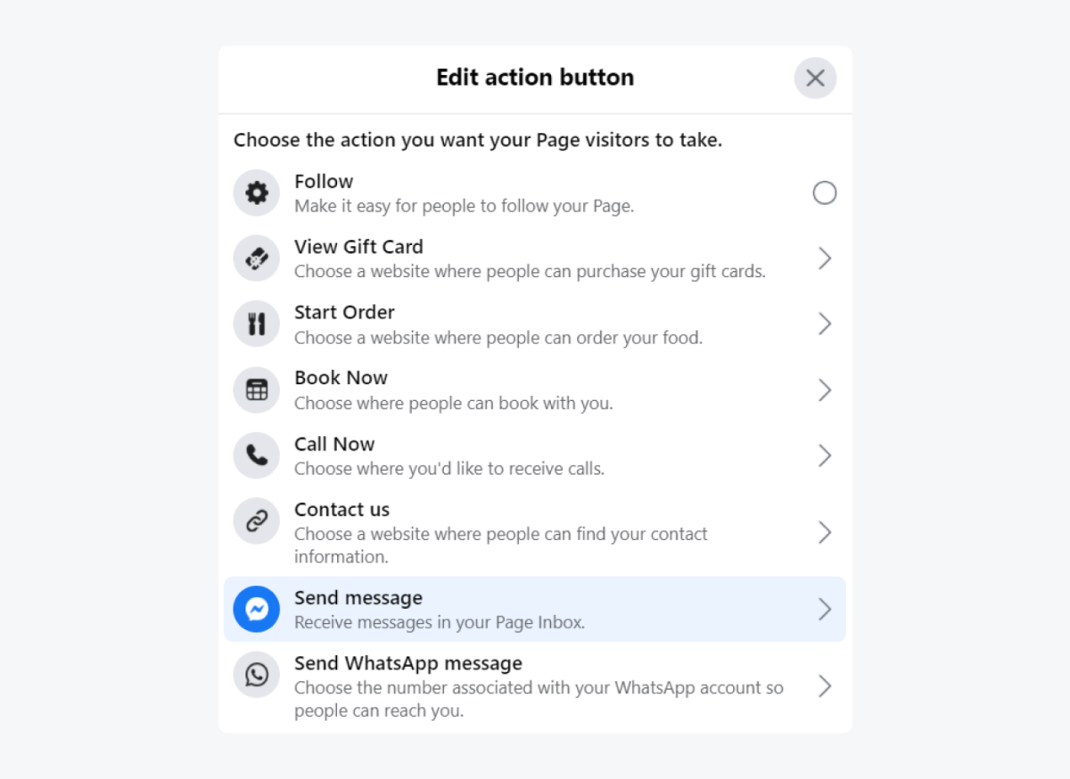This screenshot has height=779, width=1070.
Task: Click the Book Now calendar icon
Action: point(256,389)
